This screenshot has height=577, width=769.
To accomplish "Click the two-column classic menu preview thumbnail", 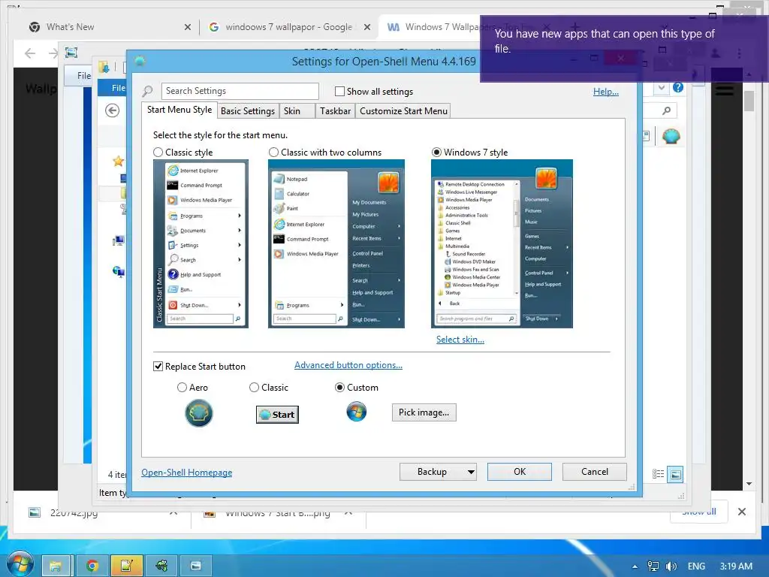I will click(336, 244).
